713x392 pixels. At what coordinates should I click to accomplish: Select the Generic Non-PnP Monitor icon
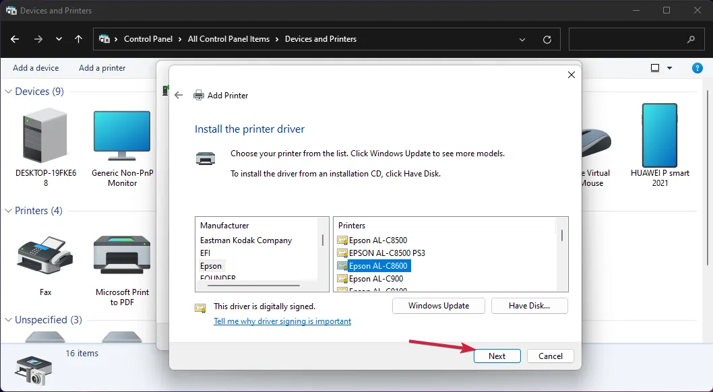[122, 135]
